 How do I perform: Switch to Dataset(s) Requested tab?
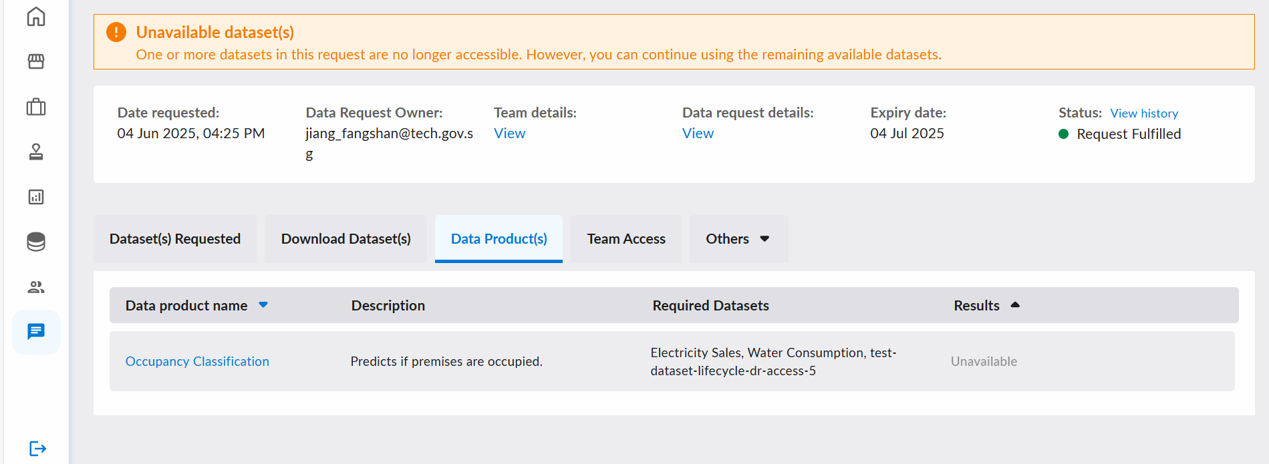(175, 239)
